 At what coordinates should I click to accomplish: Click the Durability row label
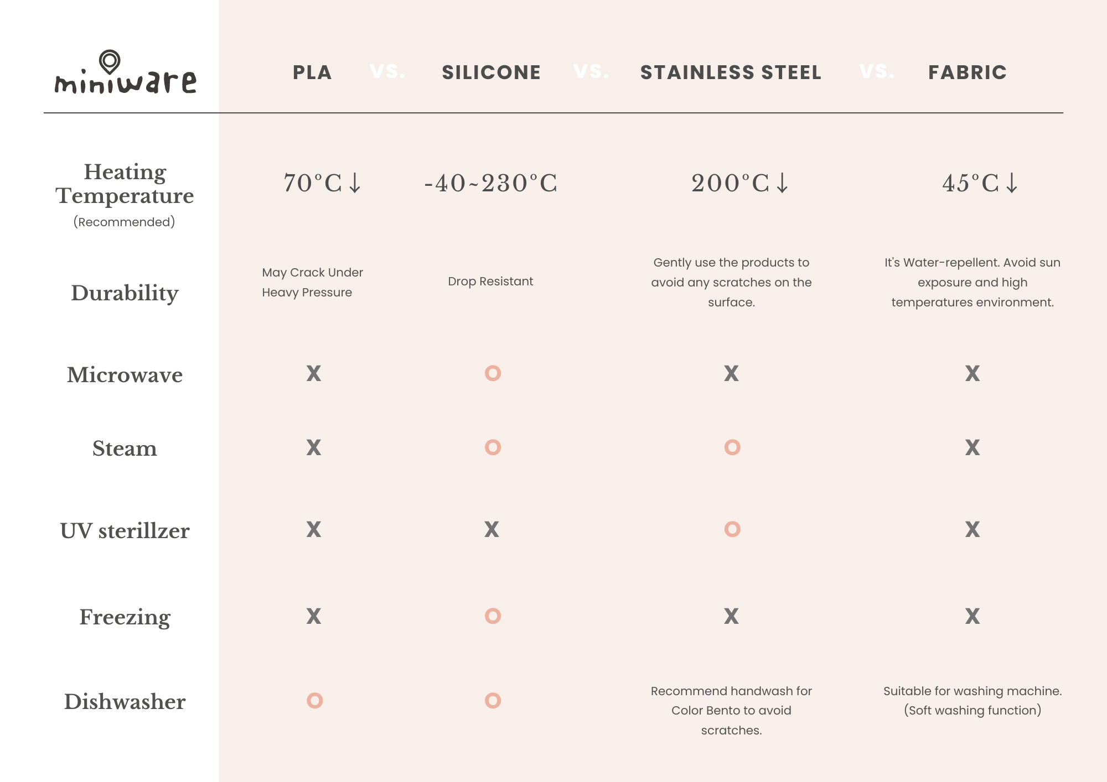tap(125, 293)
